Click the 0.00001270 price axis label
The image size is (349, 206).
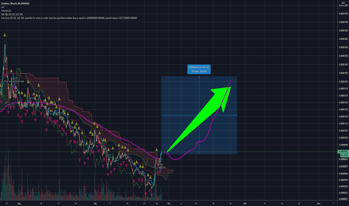(x=343, y=96)
